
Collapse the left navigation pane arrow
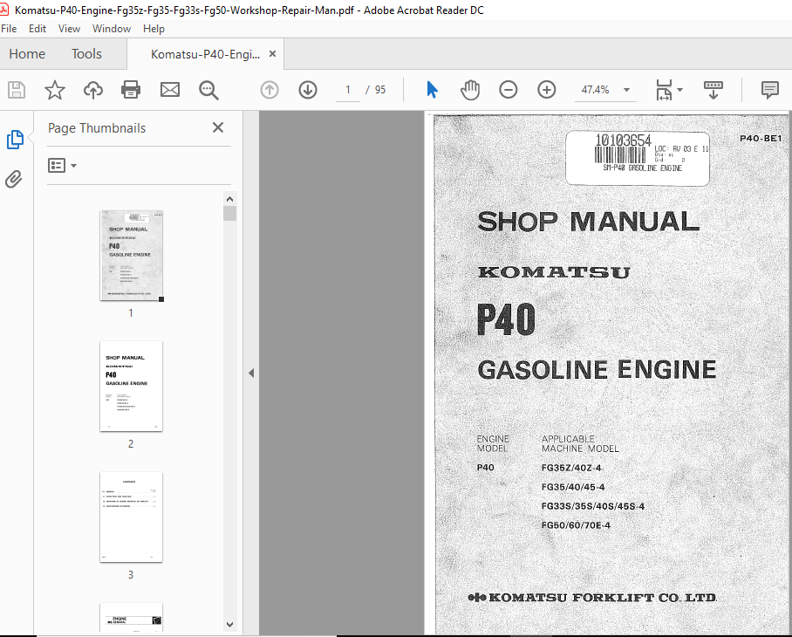pos(251,373)
